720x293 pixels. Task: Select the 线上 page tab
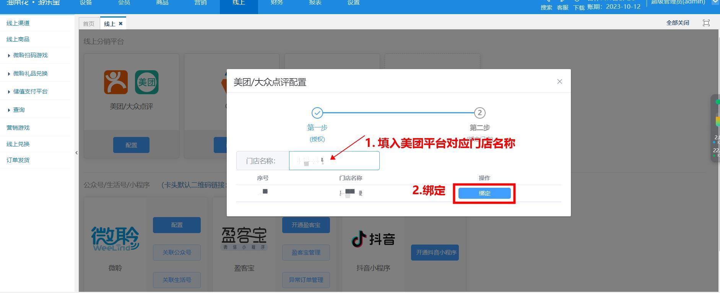tap(109, 24)
